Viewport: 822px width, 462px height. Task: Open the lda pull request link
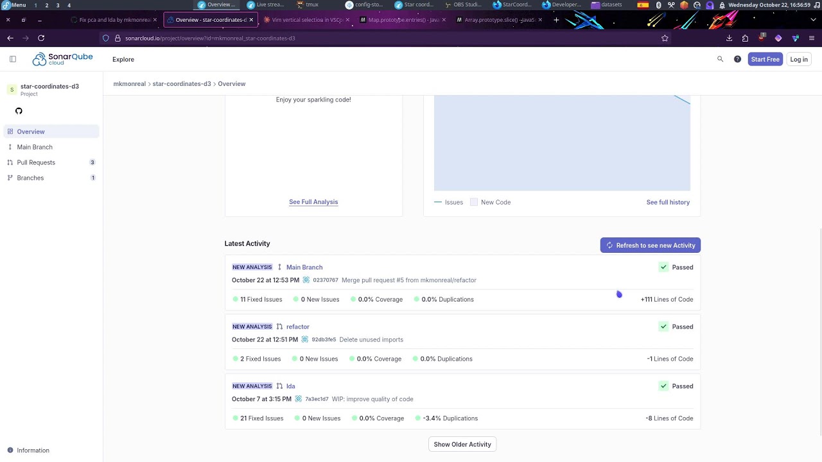(x=291, y=386)
